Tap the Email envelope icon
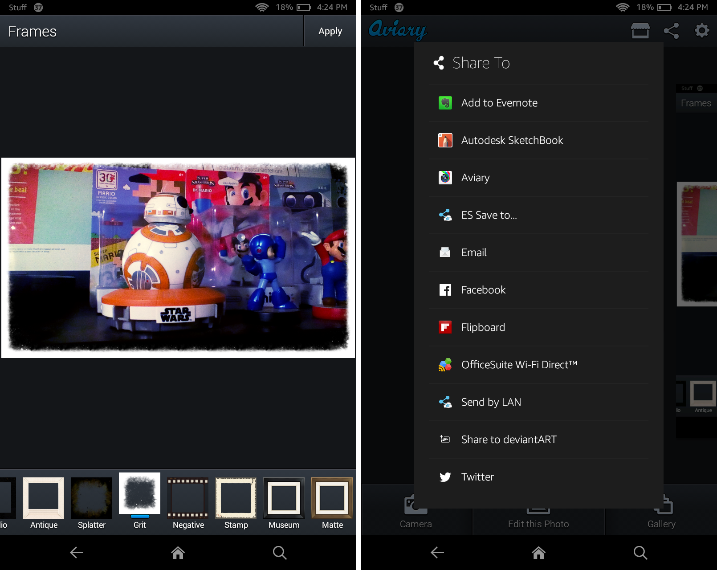Viewport: 717px width, 570px height. click(445, 252)
